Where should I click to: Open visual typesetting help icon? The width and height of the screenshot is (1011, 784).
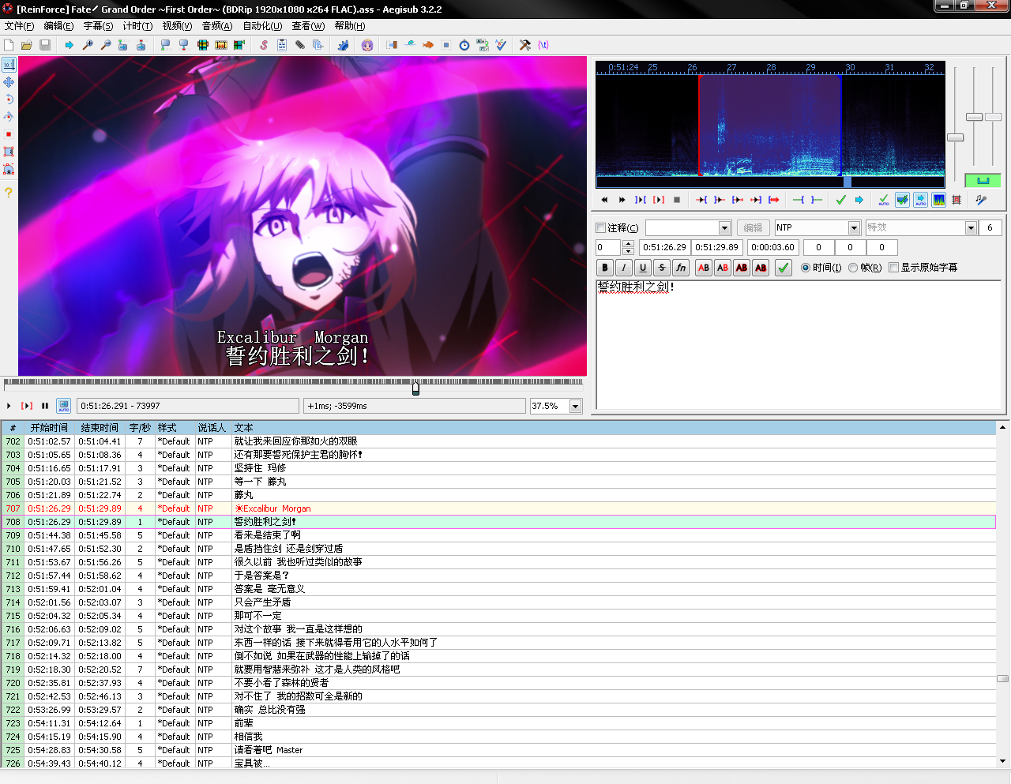(9, 192)
